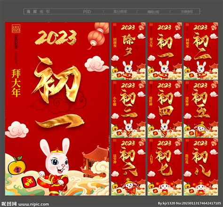Viewport: 223px width, 207px height.
Task: Select the small 初一 poster thumbnail
Action: point(165,51)
